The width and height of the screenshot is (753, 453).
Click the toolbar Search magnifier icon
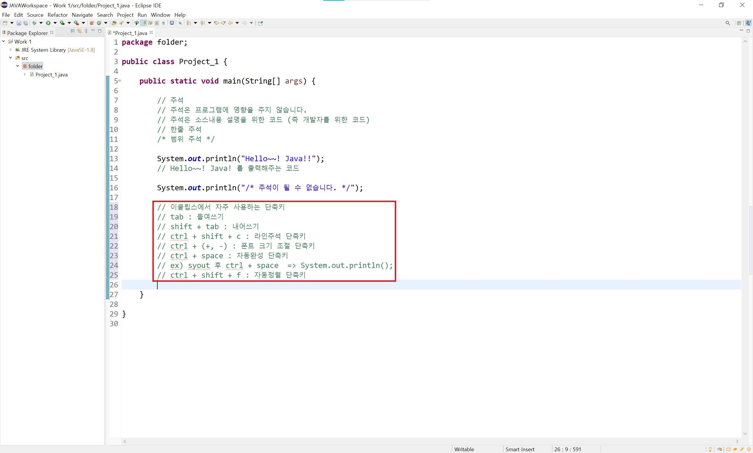point(728,23)
